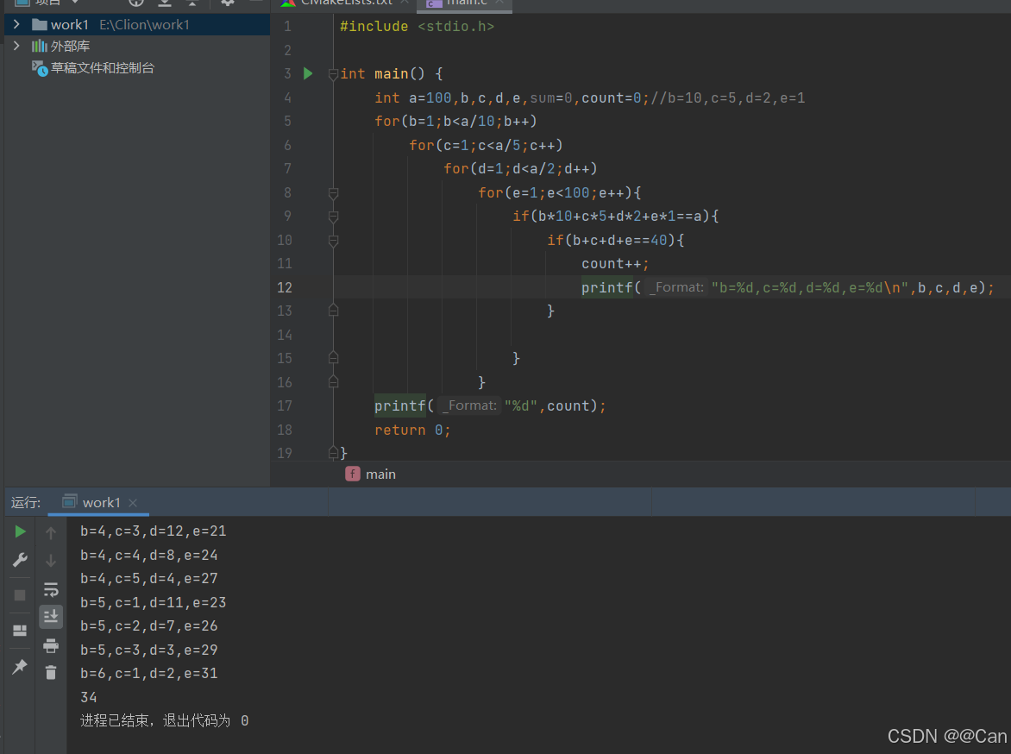
Task: Open project panel settings gear icon
Action: pos(228,3)
